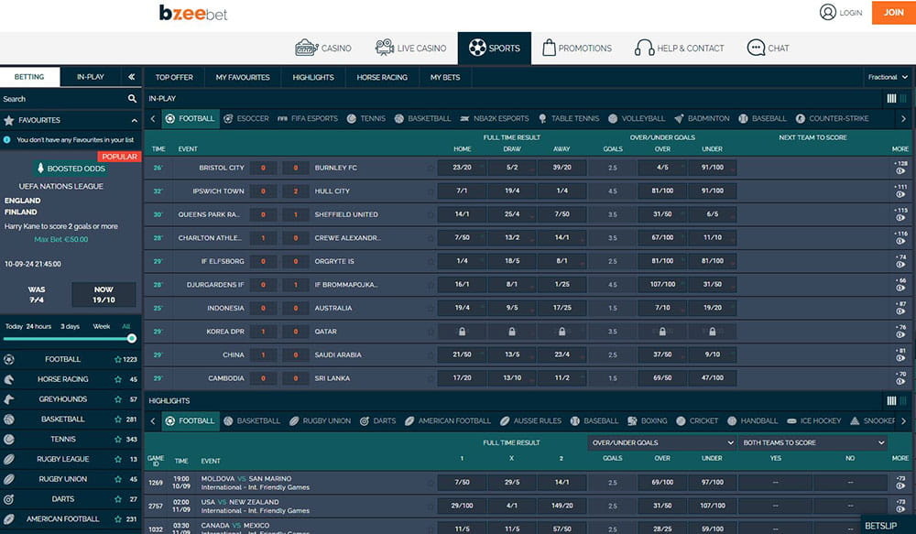Viewport: 916px width, 534px height.
Task: Select Darts in Highlights sports bar
Action: pos(377,420)
